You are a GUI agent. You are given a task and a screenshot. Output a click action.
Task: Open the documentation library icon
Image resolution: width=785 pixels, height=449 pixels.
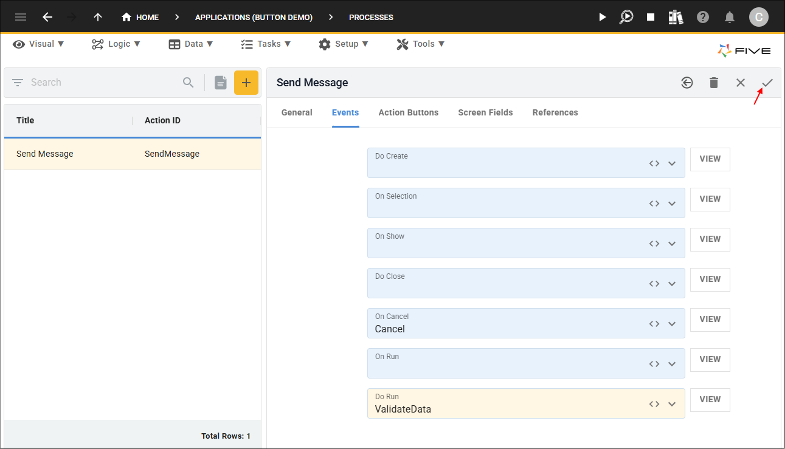(676, 17)
